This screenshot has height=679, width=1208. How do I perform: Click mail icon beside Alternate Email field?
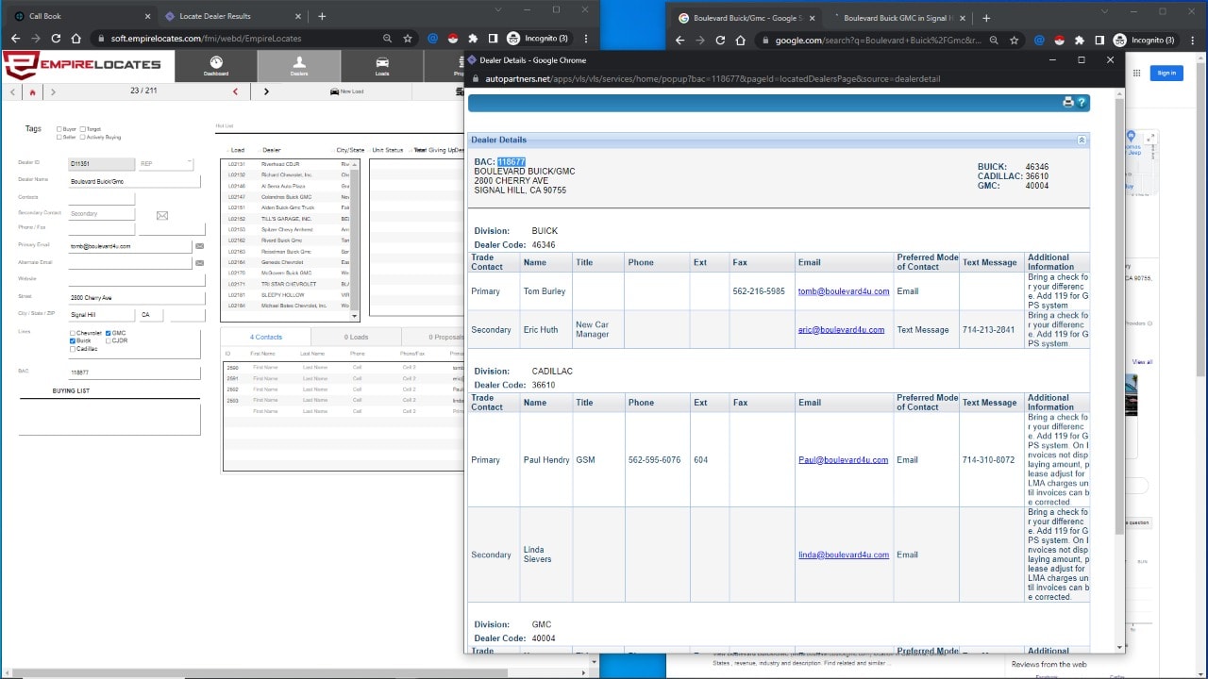tap(199, 263)
